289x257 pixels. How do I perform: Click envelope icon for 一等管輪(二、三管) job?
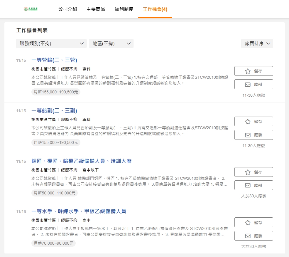pyautogui.click(x=248, y=85)
